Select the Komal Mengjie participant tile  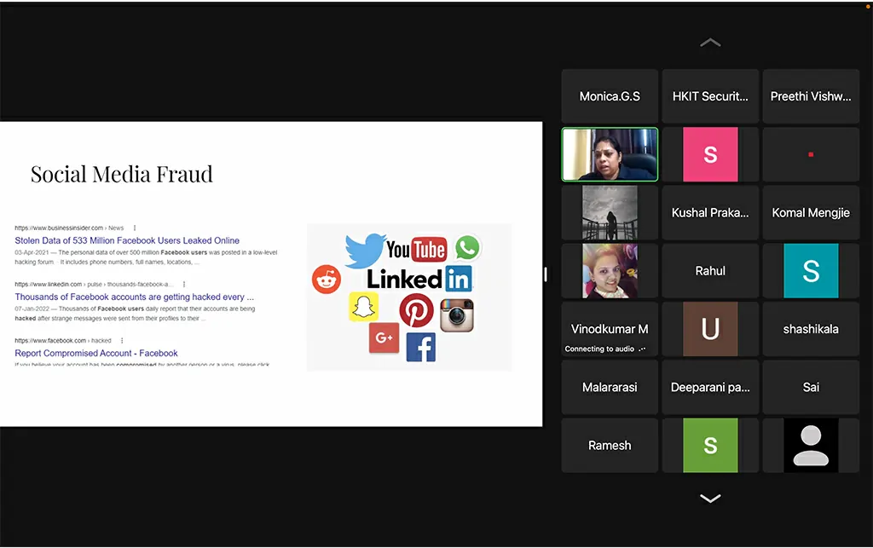[x=811, y=212]
